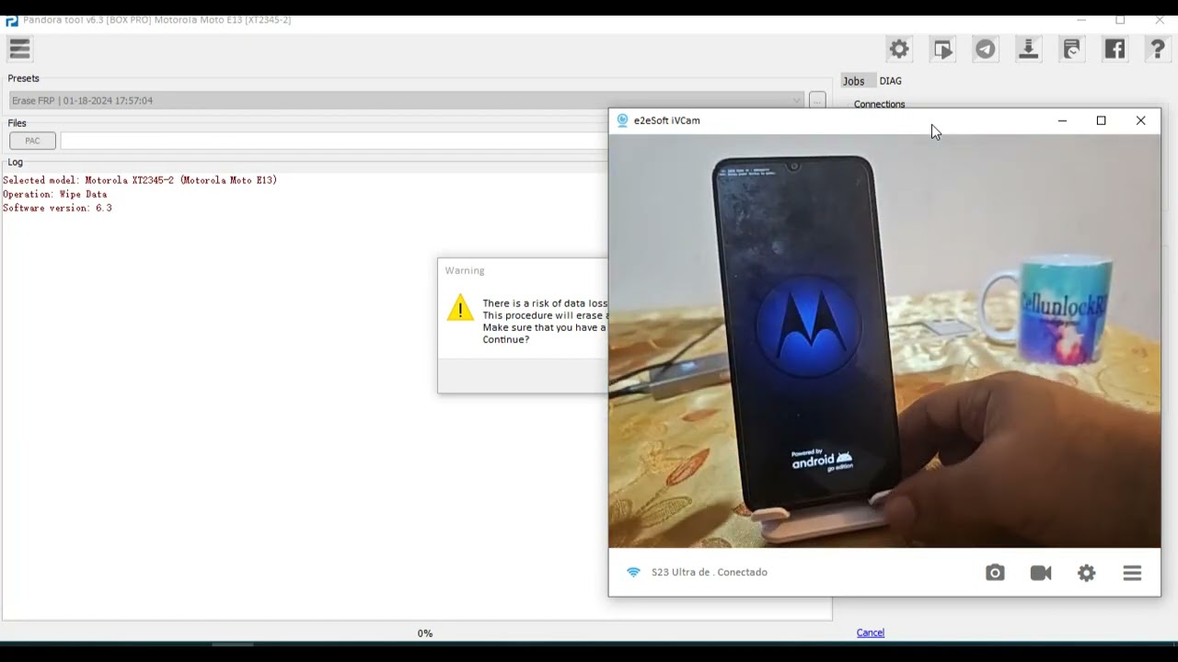Click the 'Software version: 6.3' log line
Viewport: 1178px width, 662px height.
coord(57,208)
